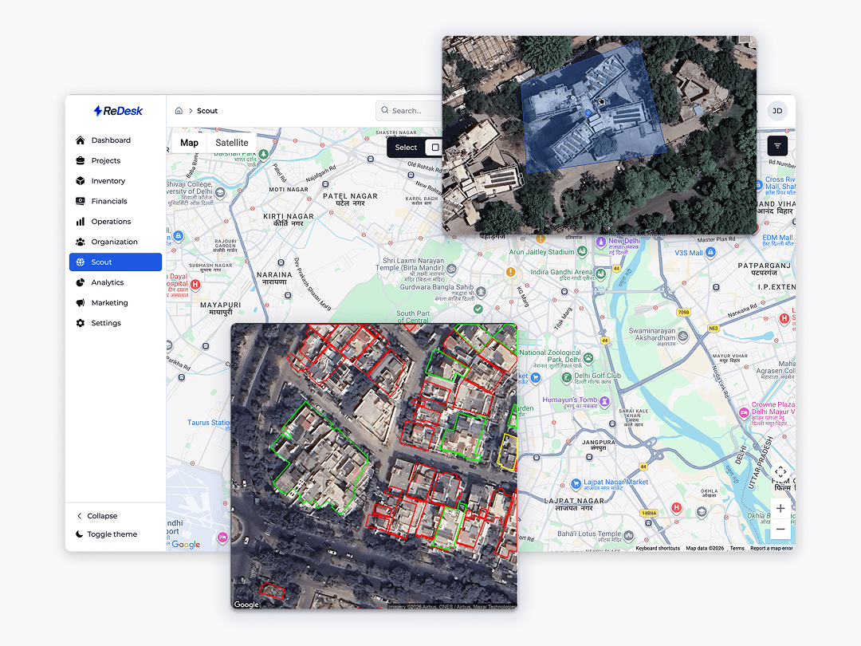The width and height of the screenshot is (861, 646).
Task: Zoom in the map with plus button
Action: tap(780, 509)
